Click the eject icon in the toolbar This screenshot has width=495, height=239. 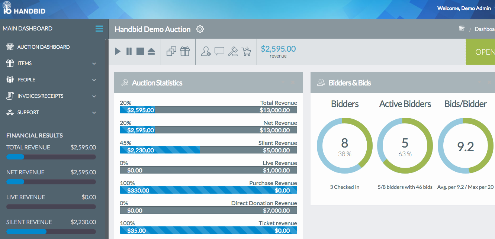coord(151,51)
